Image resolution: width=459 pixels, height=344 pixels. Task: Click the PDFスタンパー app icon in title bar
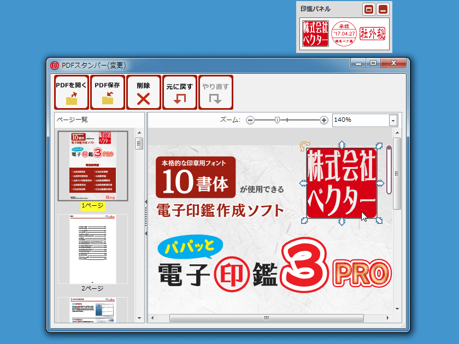pos(55,65)
